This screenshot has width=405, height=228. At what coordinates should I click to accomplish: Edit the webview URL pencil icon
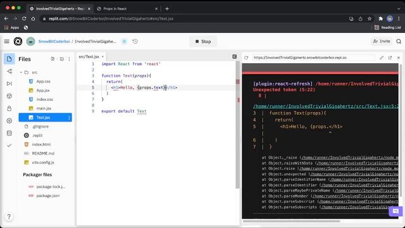(x=382, y=58)
